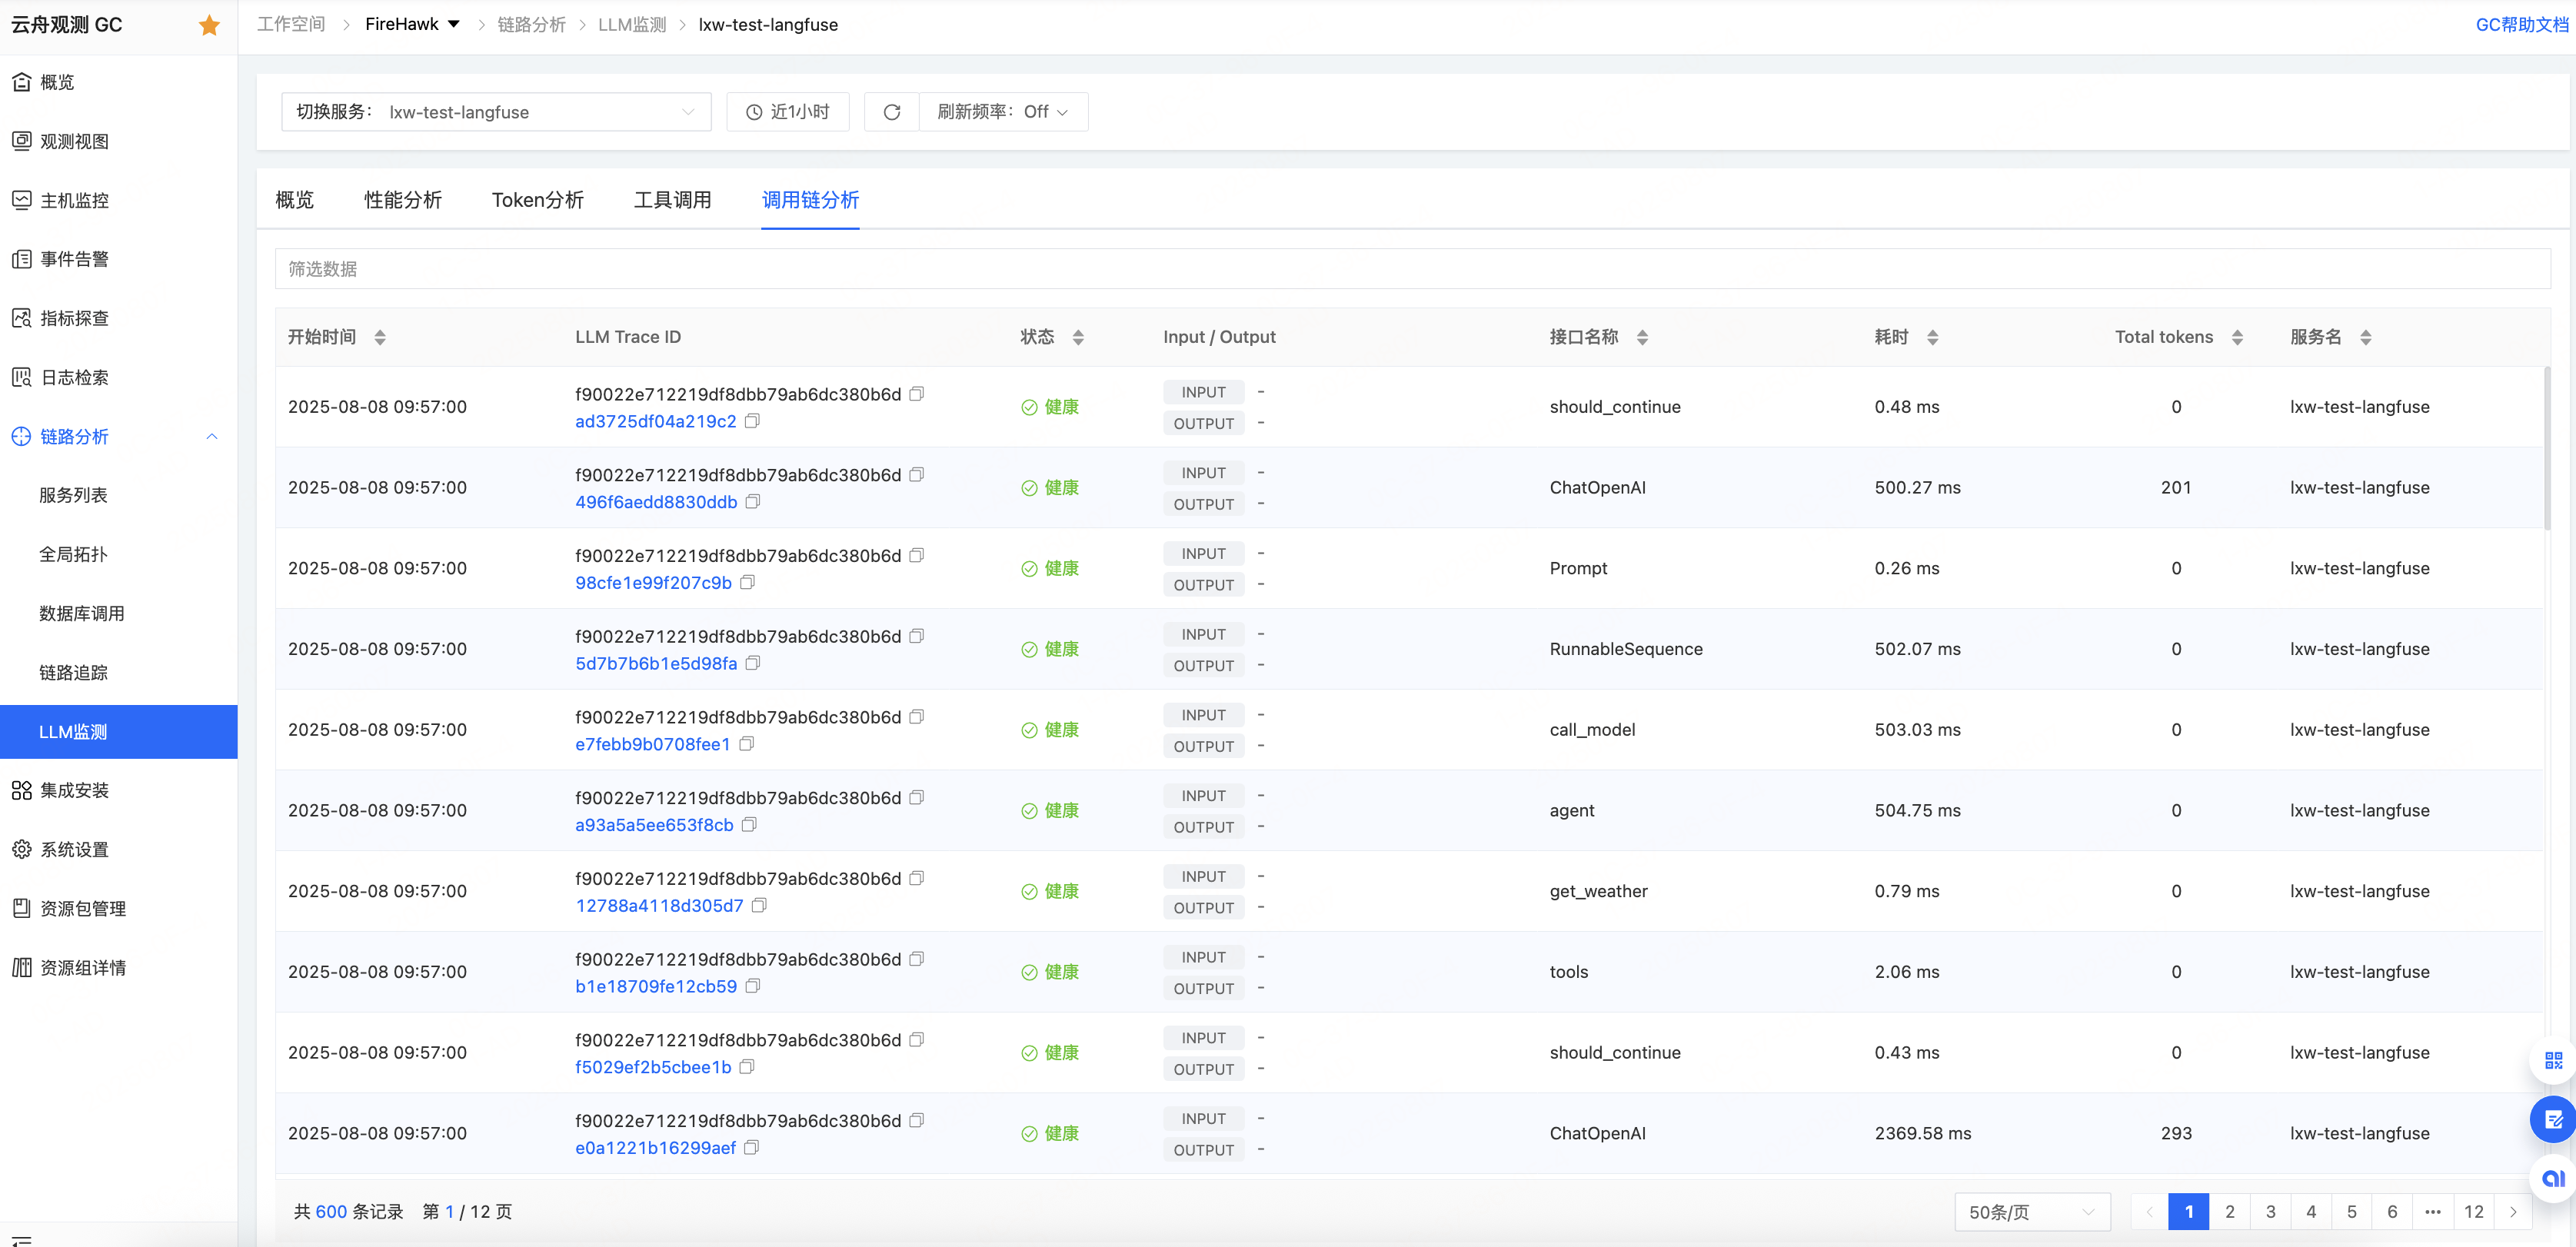Sort by 接口名称 column
The image size is (2576, 1247).
(1642, 338)
